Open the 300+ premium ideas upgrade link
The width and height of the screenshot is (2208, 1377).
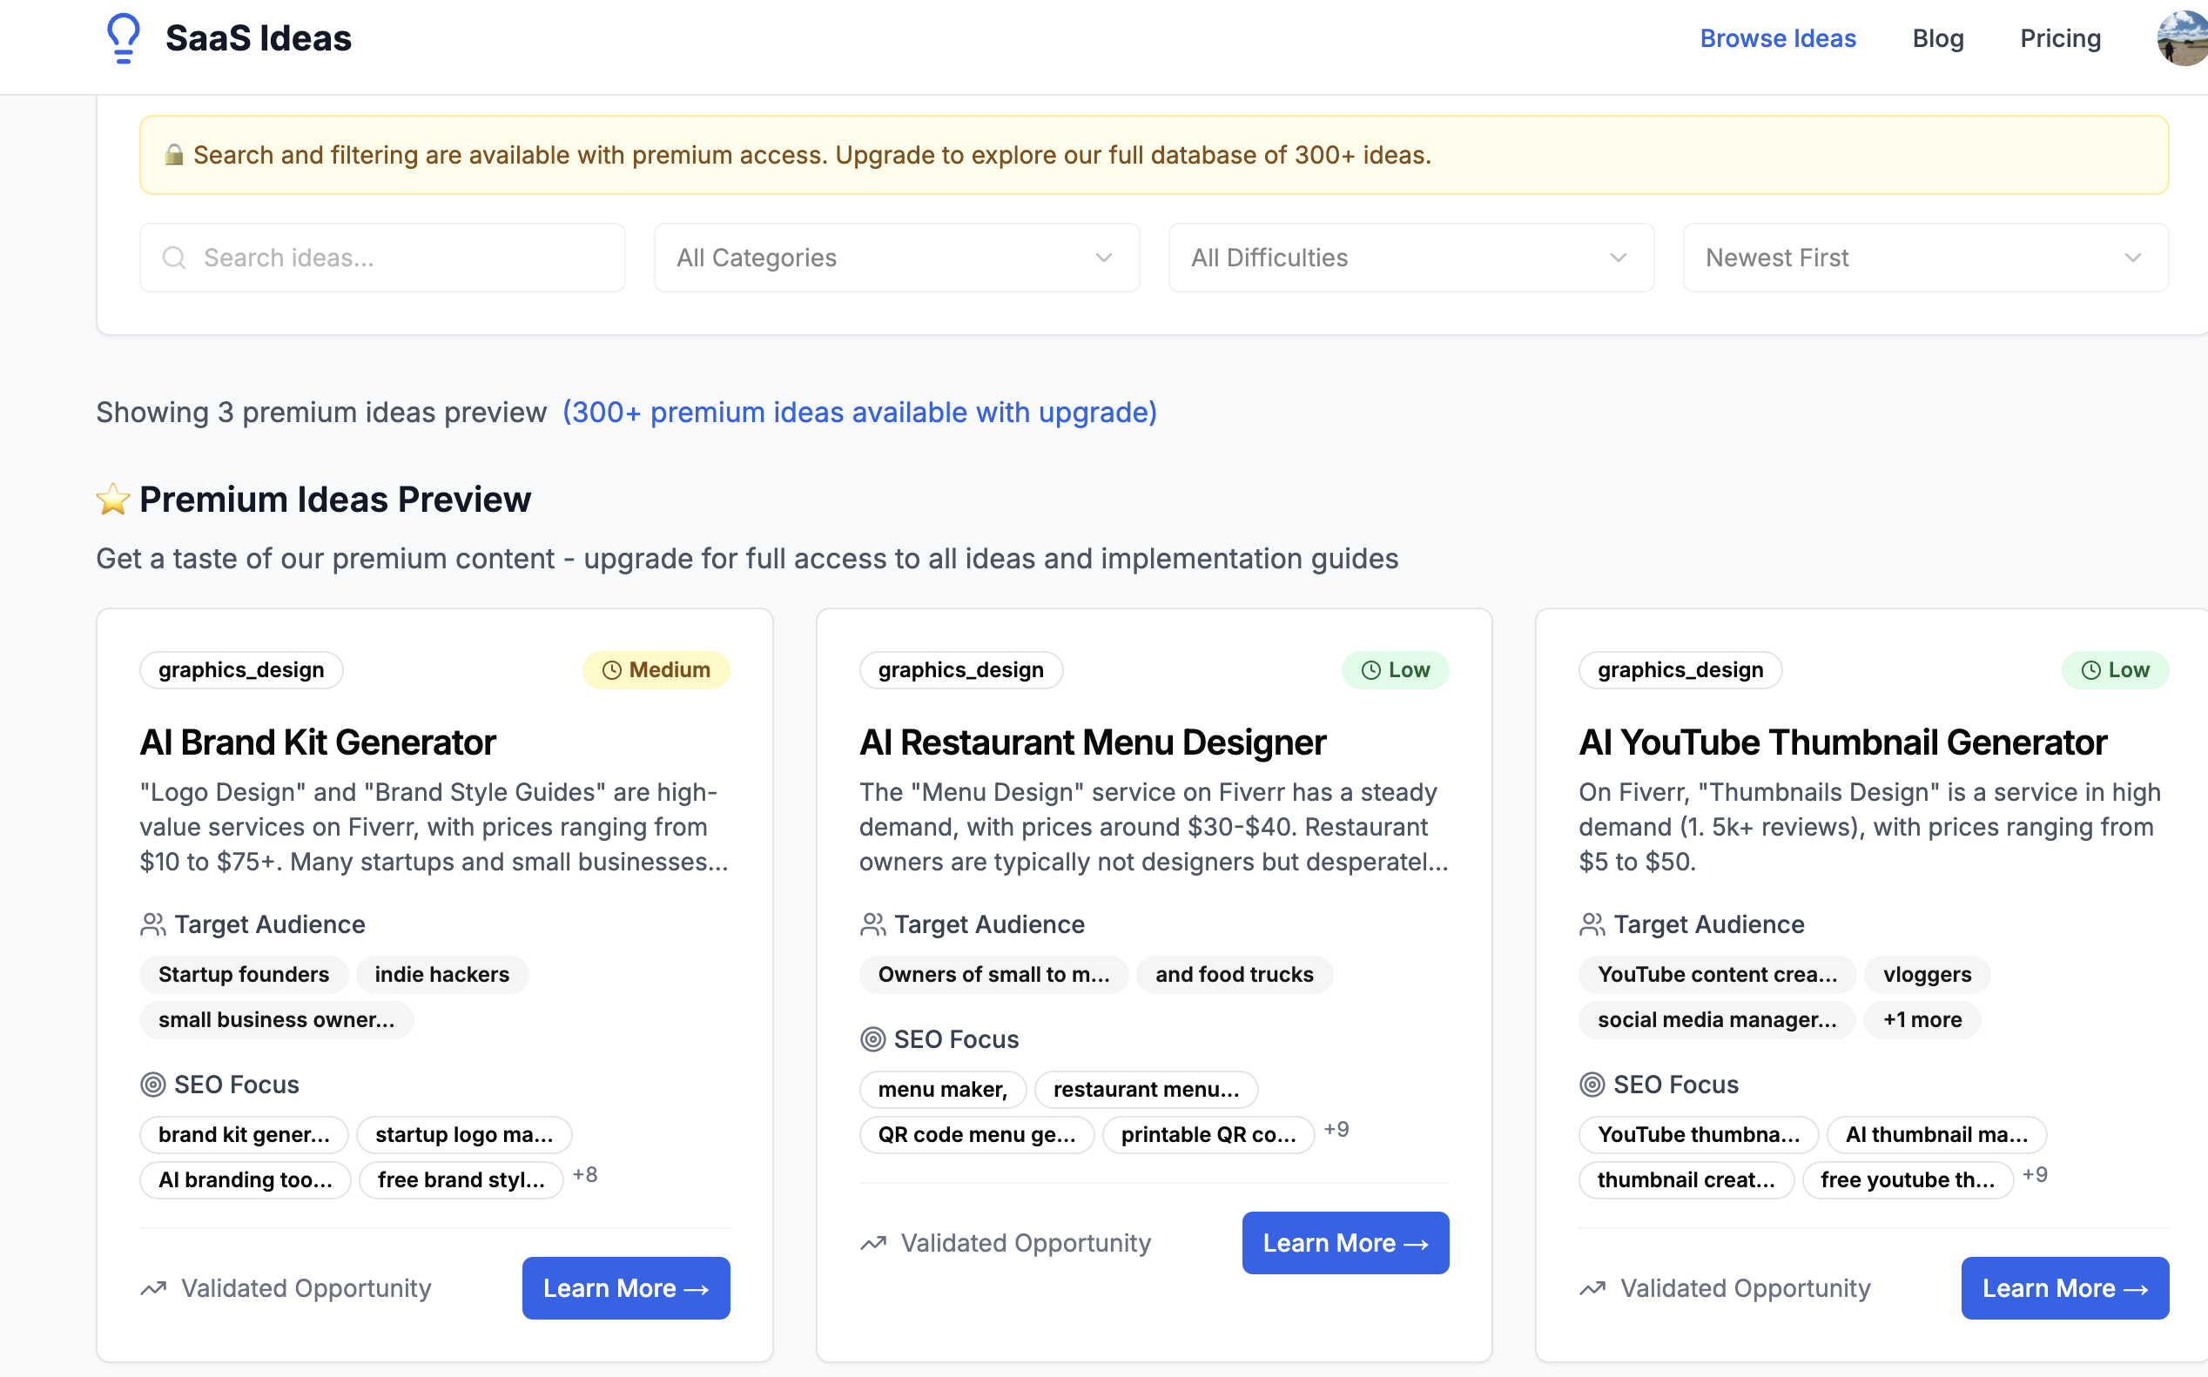click(x=859, y=412)
